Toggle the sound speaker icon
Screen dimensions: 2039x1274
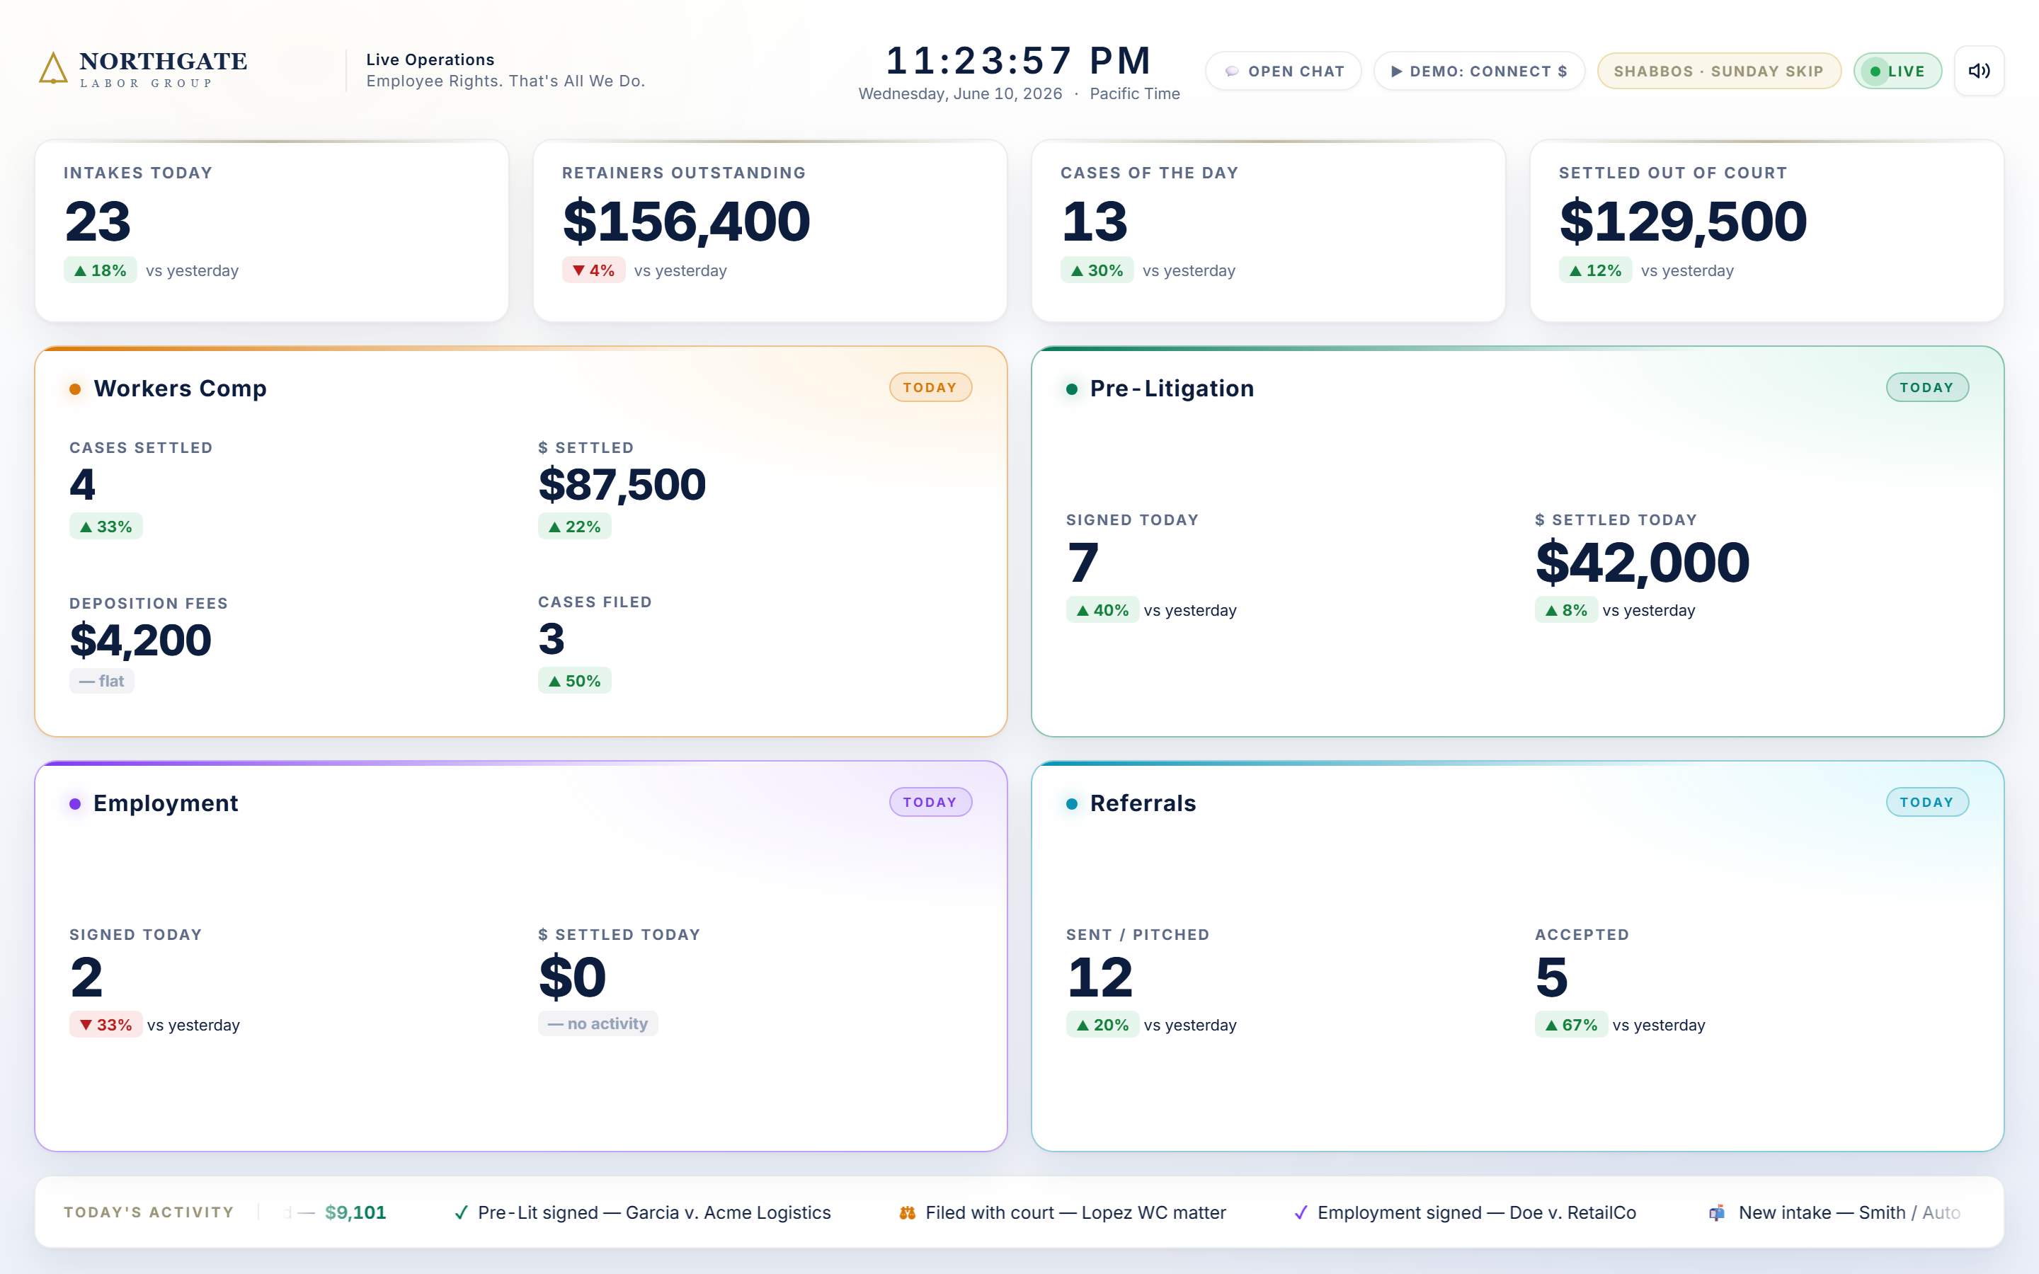coord(1978,71)
